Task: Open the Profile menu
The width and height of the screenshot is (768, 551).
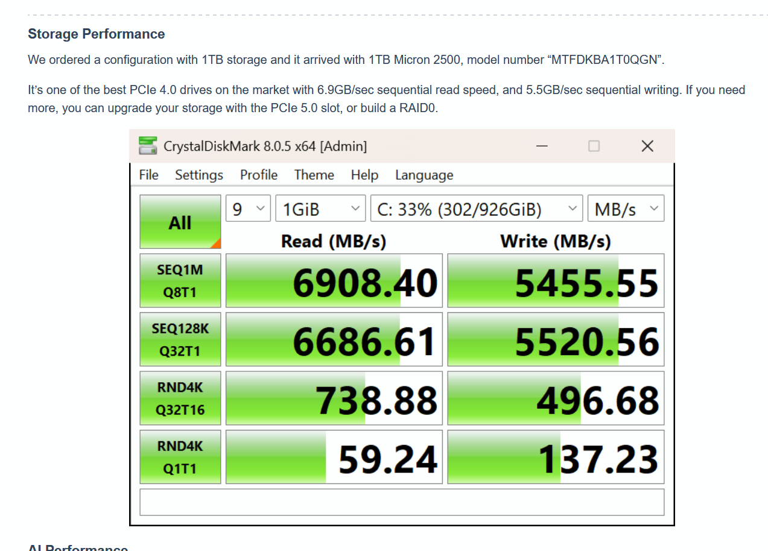Action: coord(259,175)
